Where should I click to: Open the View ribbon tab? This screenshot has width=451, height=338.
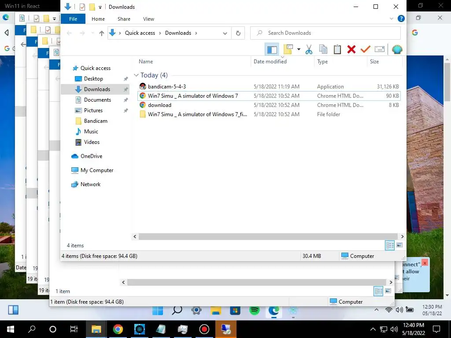point(149,19)
